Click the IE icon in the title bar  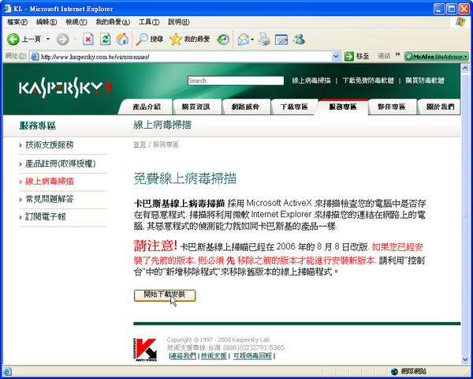pyautogui.click(x=8, y=9)
